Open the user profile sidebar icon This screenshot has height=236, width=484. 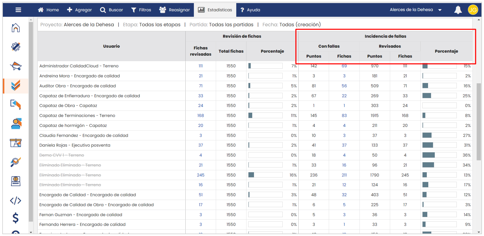pos(16,124)
